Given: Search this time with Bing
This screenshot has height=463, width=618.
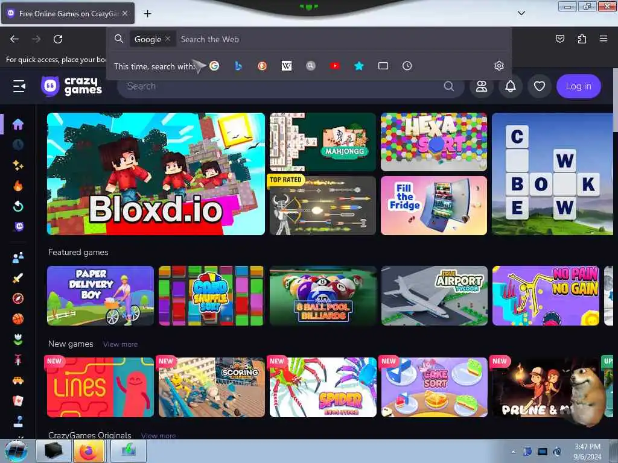Looking at the screenshot, I should [238, 66].
